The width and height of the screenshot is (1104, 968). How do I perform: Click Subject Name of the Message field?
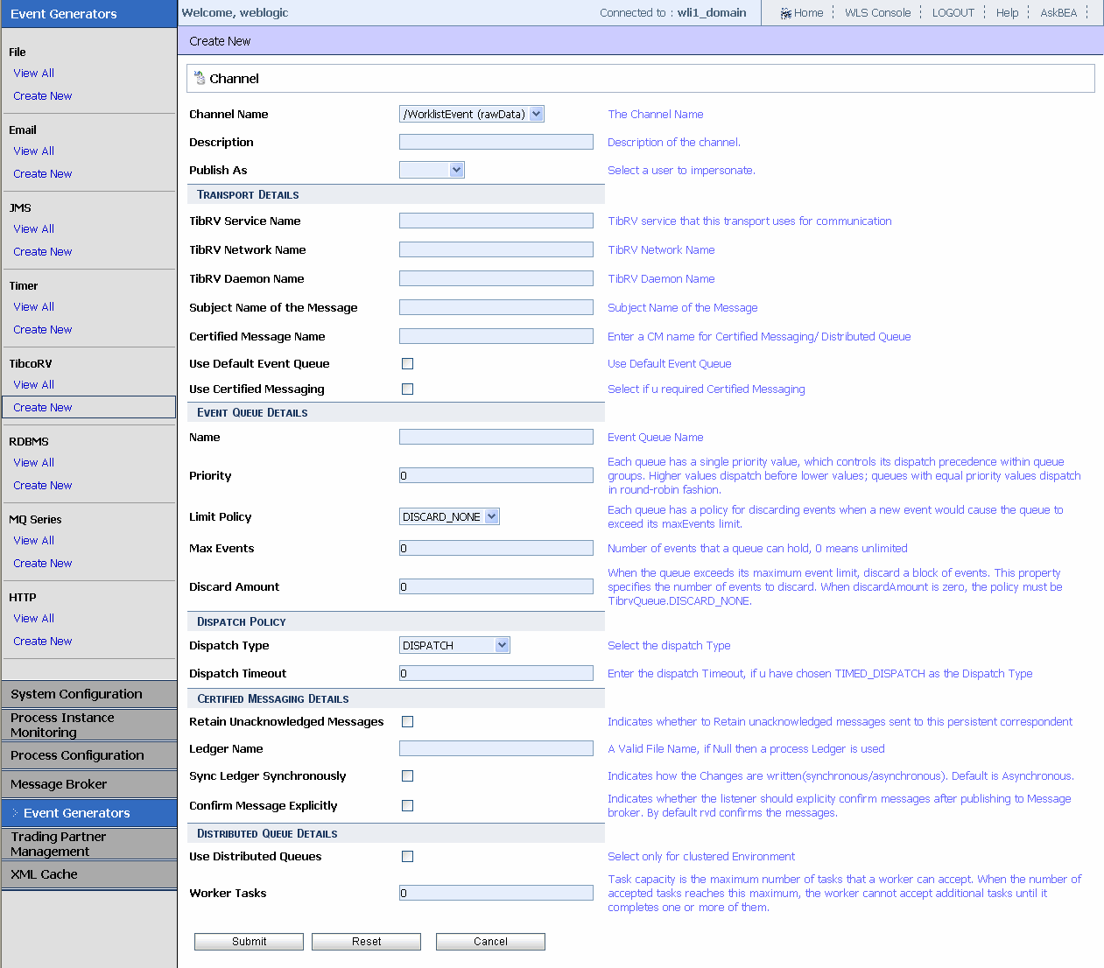click(496, 307)
